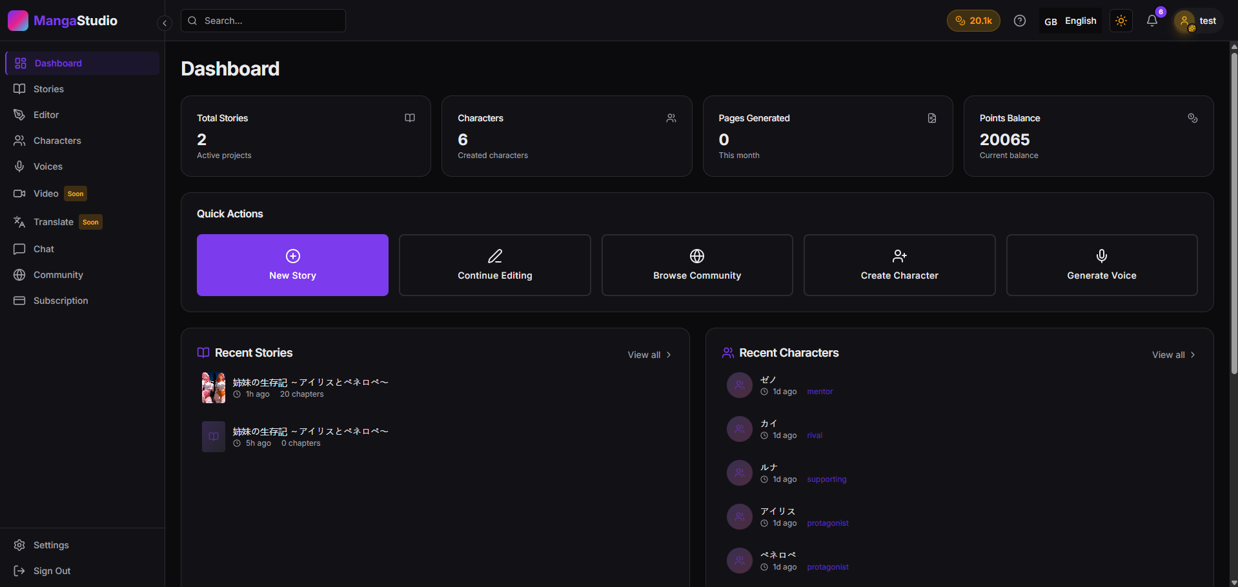Open the 20.1k points badge
Screen dimensions: 1238x587
click(973, 21)
